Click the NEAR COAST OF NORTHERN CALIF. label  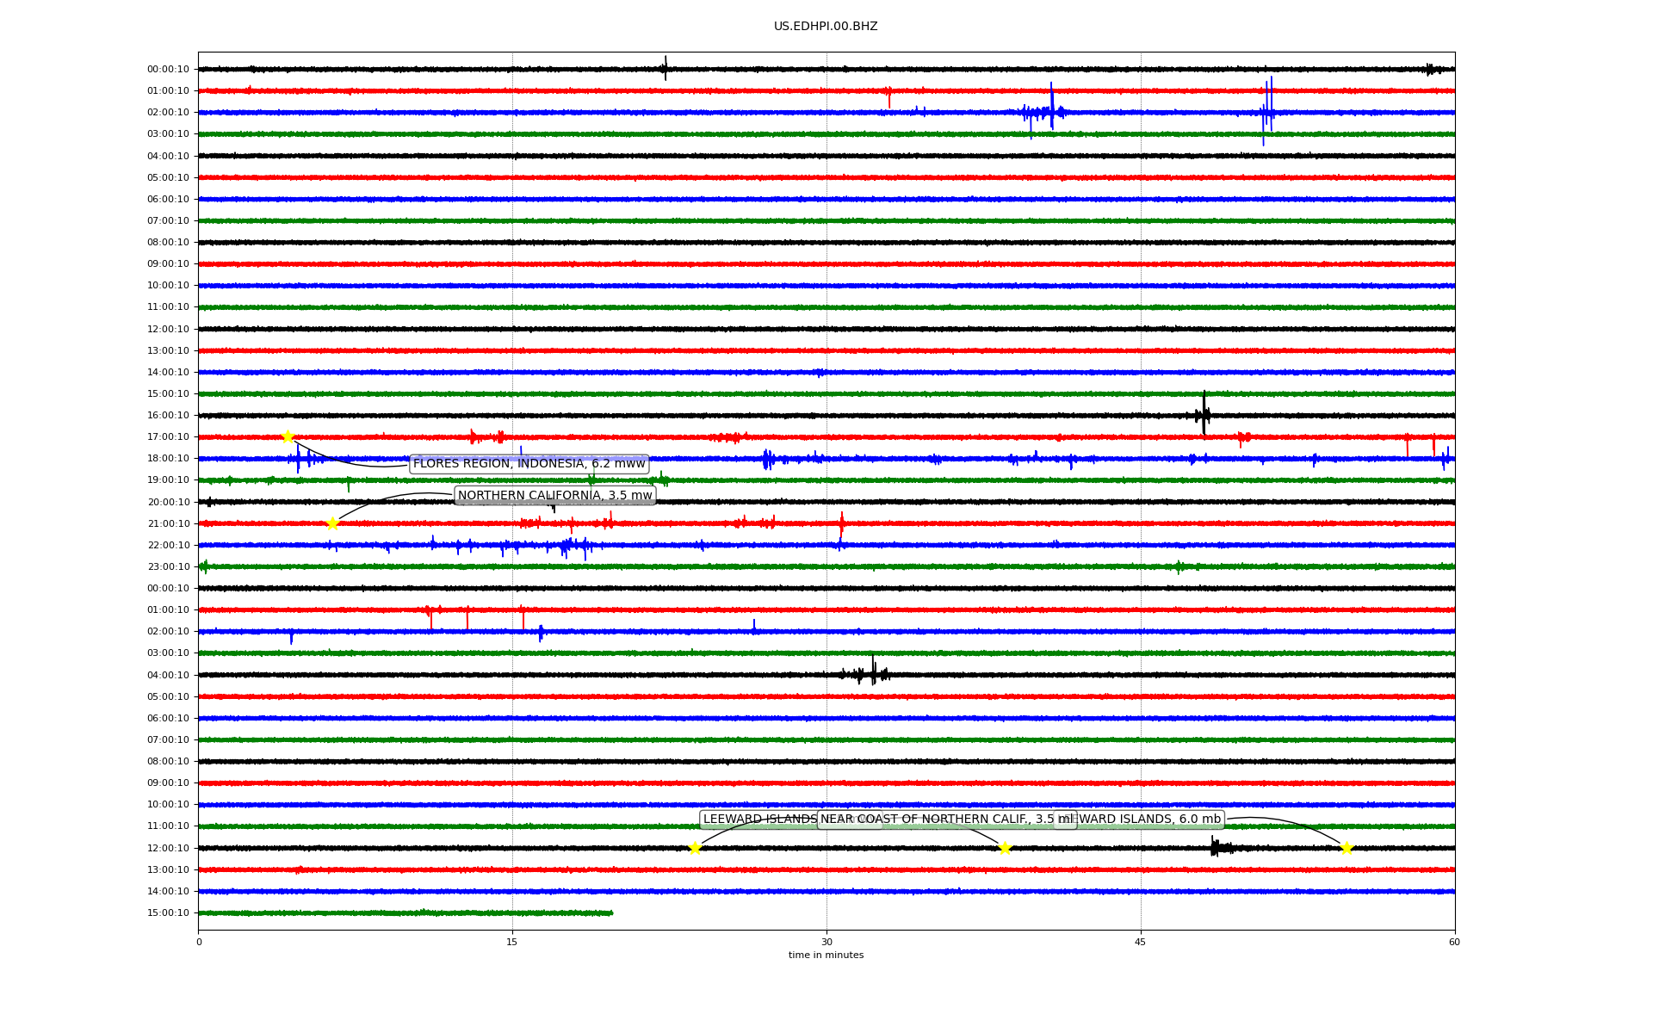click(956, 820)
